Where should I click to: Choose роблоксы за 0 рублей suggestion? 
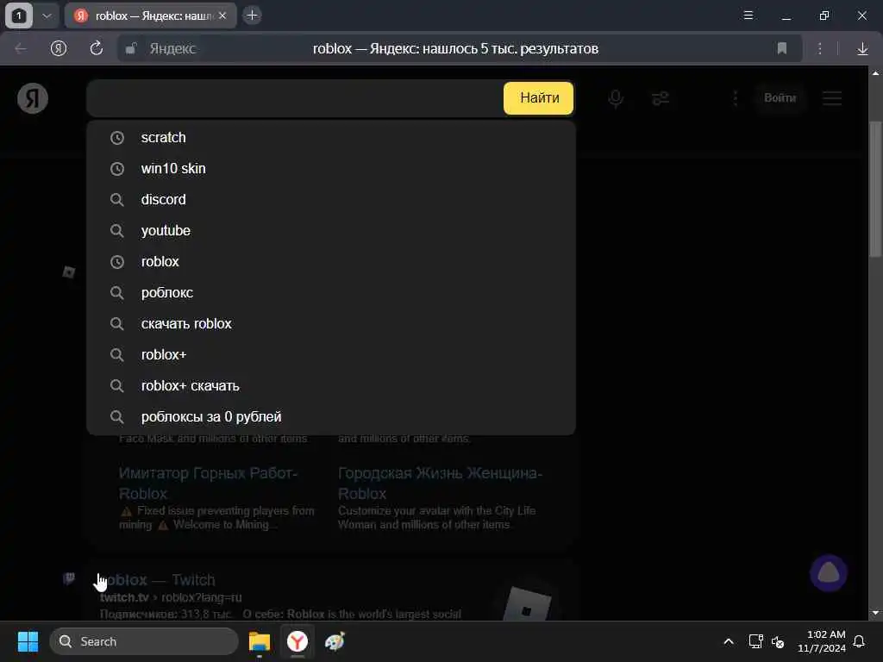pos(331,416)
